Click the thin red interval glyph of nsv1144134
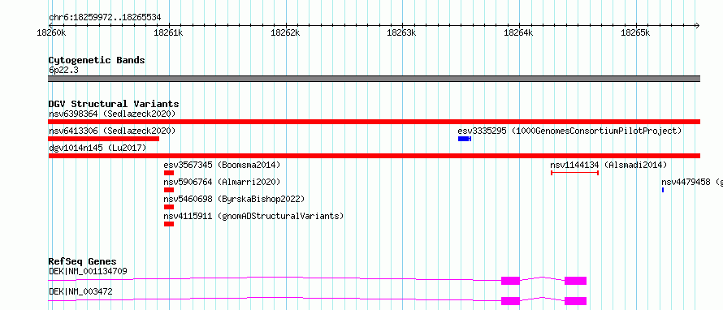Viewport: 723px width, 310px height. pyautogui.click(x=574, y=173)
